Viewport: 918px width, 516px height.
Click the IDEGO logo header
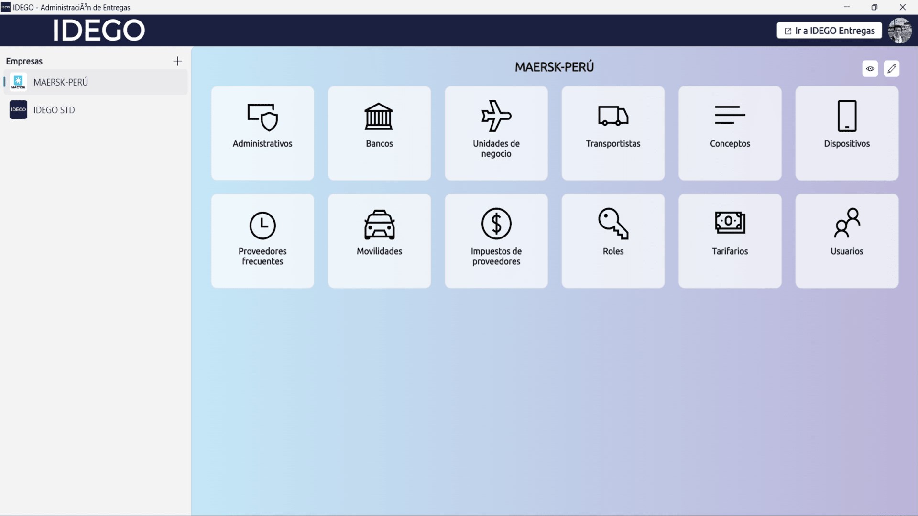click(98, 31)
